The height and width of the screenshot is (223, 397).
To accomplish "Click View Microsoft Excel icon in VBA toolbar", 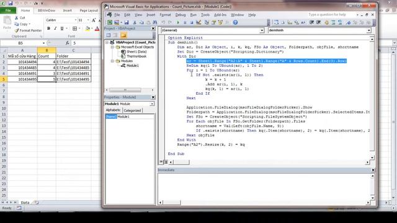I will click(x=110, y=22).
